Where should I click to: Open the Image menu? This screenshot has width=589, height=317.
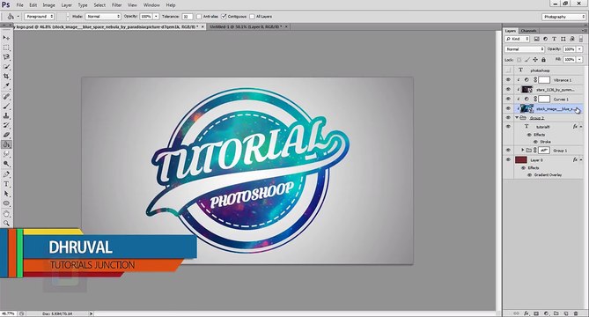tap(48, 5)
